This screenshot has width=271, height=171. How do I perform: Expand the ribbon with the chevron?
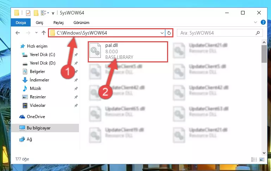point(255,22)
